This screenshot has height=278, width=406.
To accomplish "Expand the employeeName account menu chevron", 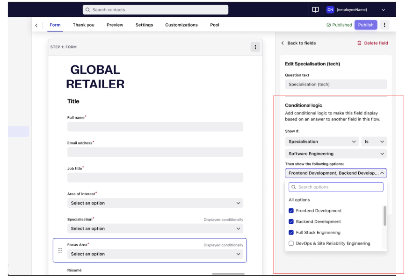I will coord(383,10).
